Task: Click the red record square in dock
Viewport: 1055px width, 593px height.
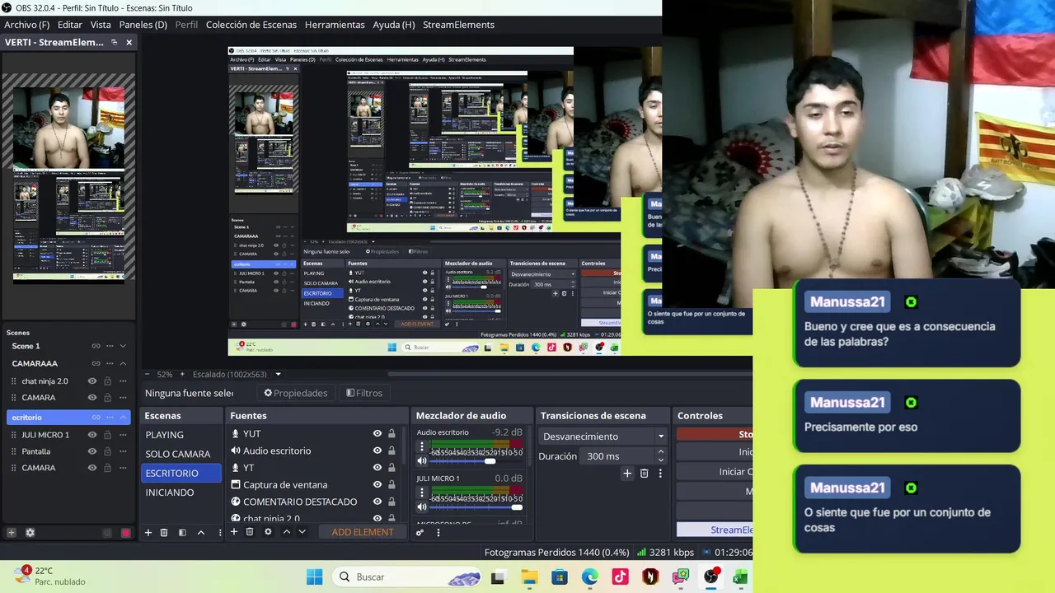Action: coord(125,533)
